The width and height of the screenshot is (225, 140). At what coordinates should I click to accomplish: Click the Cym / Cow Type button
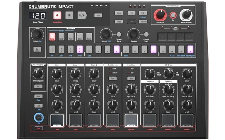click(131, 78)
